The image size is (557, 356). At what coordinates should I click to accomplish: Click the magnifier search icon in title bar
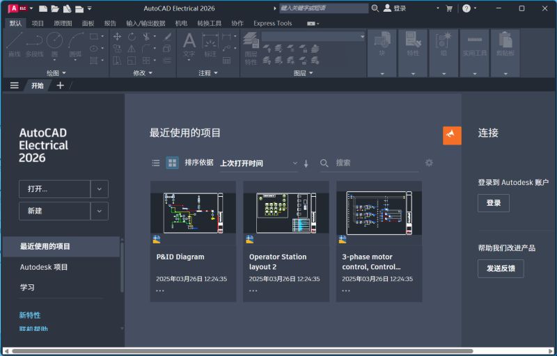375,8
